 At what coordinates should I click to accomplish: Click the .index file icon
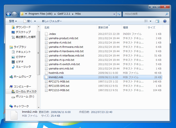pyautogui.click(x=46, y=34)
